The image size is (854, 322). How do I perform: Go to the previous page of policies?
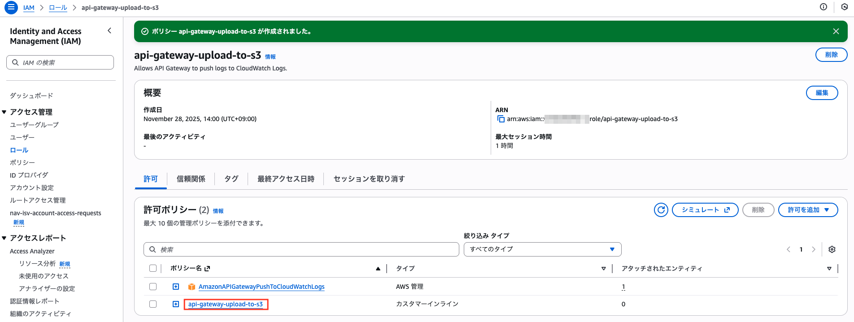point(789,249)
